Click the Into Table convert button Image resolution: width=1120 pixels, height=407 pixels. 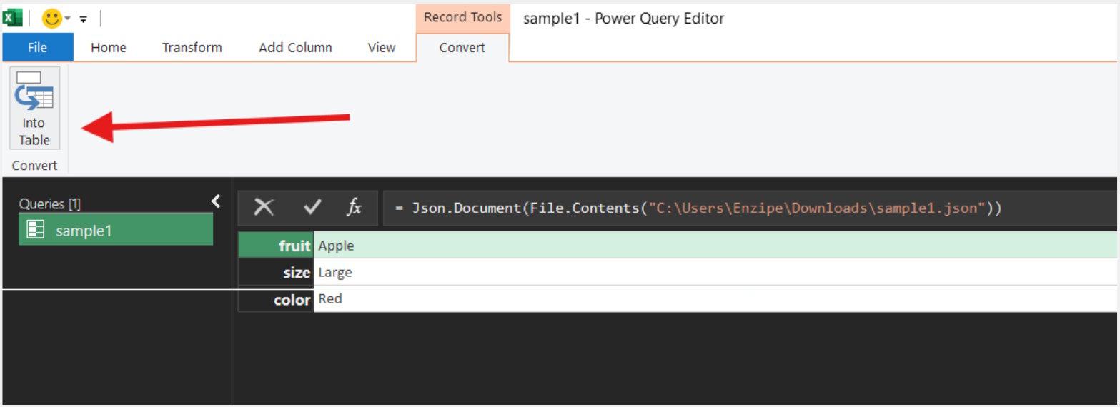34,109
